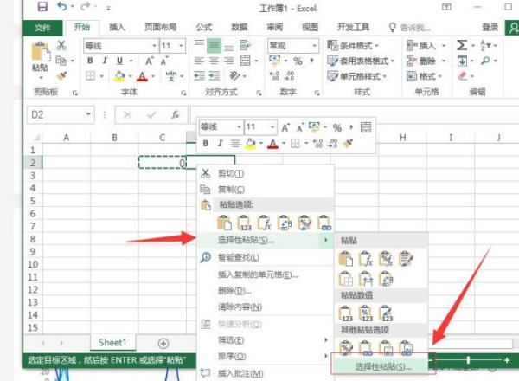Image resolution: width=519 pixels, height=381 pixels.
Task: Choose Copy in the context menu
Action: 266,189
